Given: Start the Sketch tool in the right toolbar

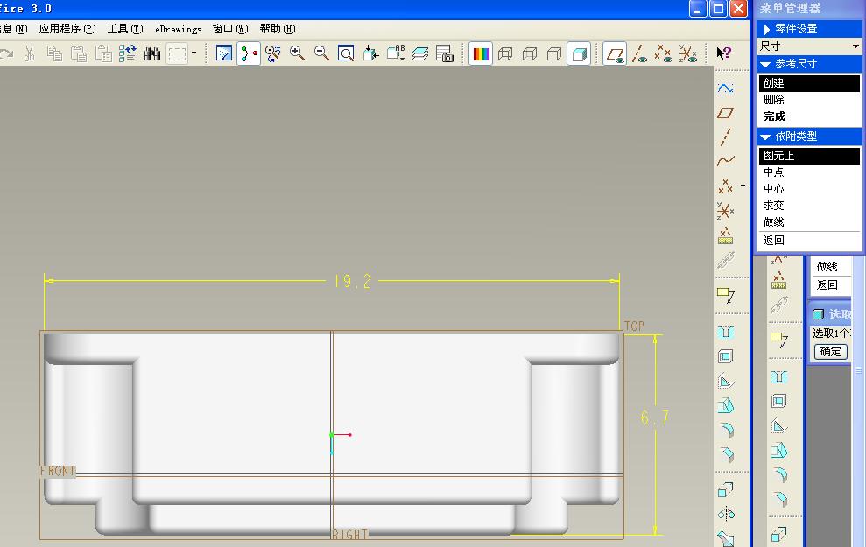Looking at the screenshot, I should (725, 88).
